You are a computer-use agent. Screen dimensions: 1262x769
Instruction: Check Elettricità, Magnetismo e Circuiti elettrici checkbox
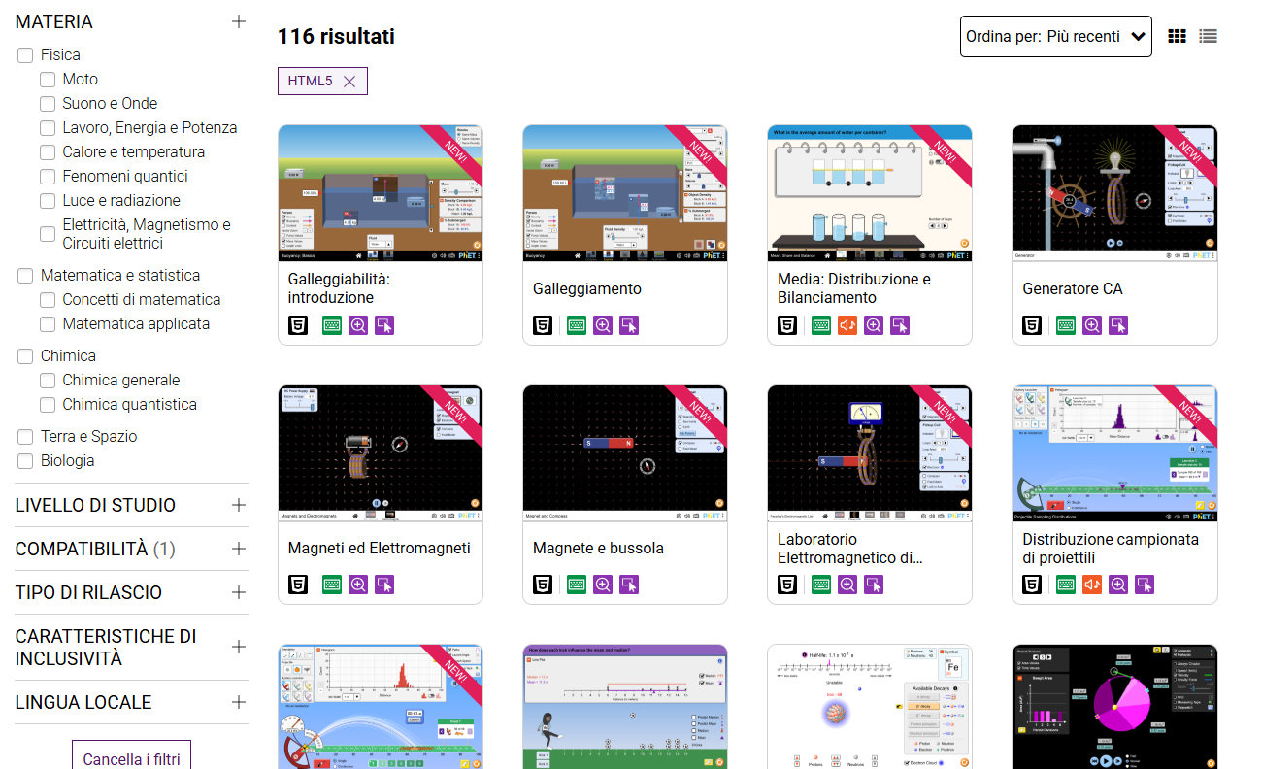48,234
